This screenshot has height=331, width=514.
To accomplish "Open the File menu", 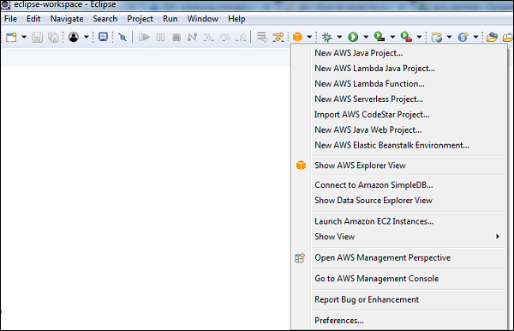I will tap(10, 19).
